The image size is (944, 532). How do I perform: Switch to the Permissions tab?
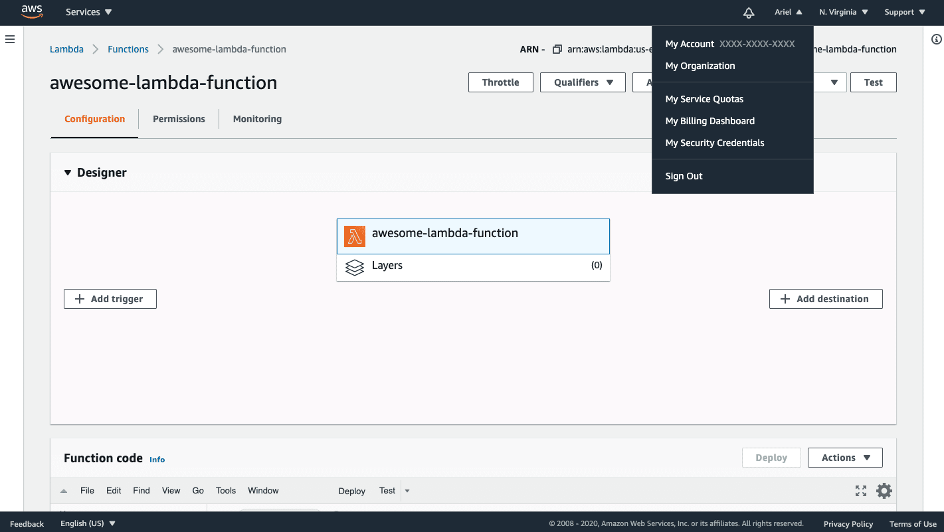179,119
